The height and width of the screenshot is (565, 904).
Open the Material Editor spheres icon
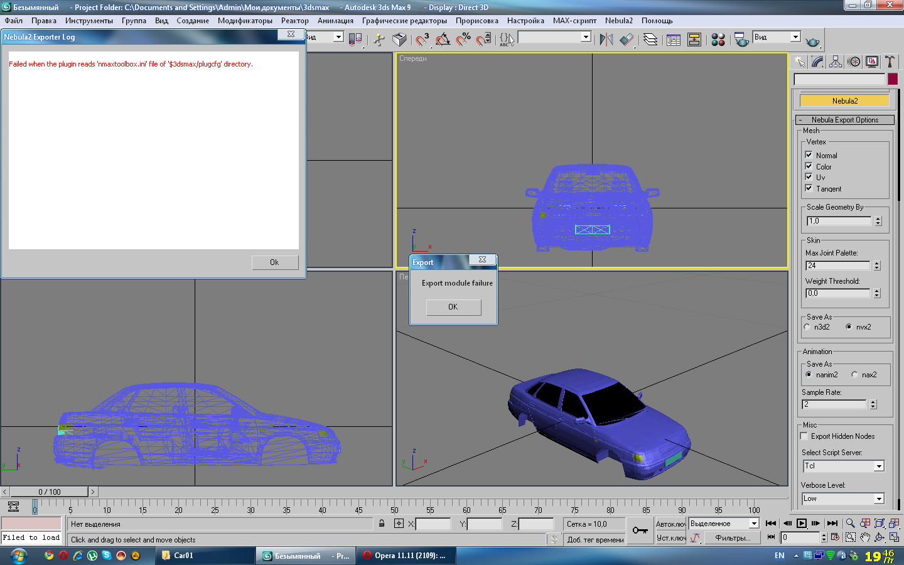point(718,40)
